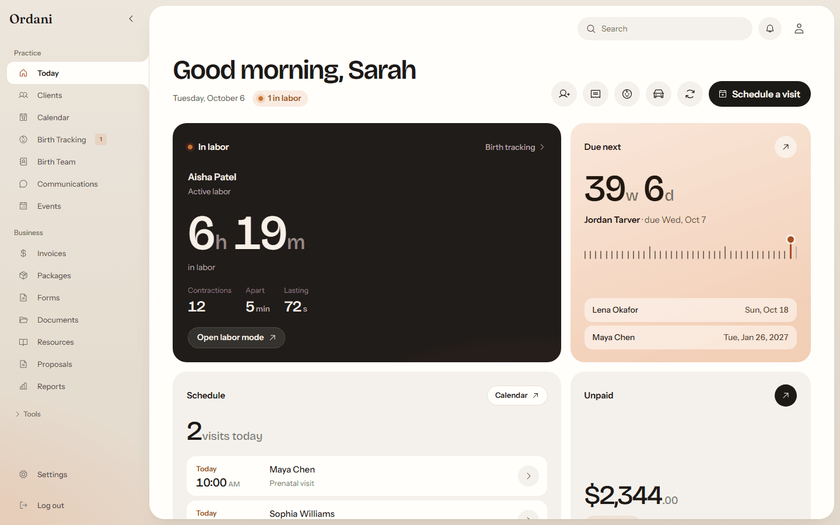Go to Today in sidebar

click(x=78, y=73)
